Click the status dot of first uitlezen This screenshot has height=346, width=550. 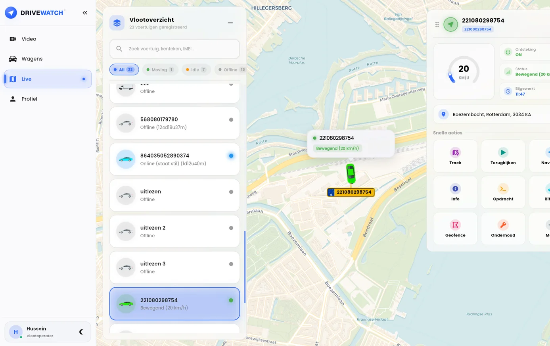(x=231, y=192)
